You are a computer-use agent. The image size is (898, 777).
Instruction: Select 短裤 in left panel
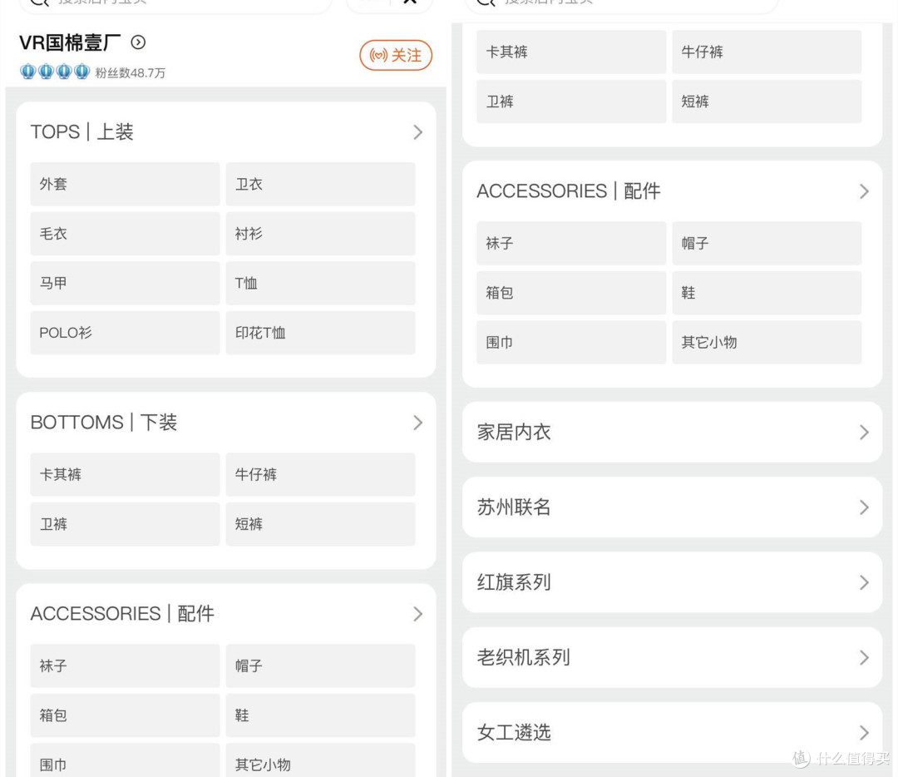(320, 524)
